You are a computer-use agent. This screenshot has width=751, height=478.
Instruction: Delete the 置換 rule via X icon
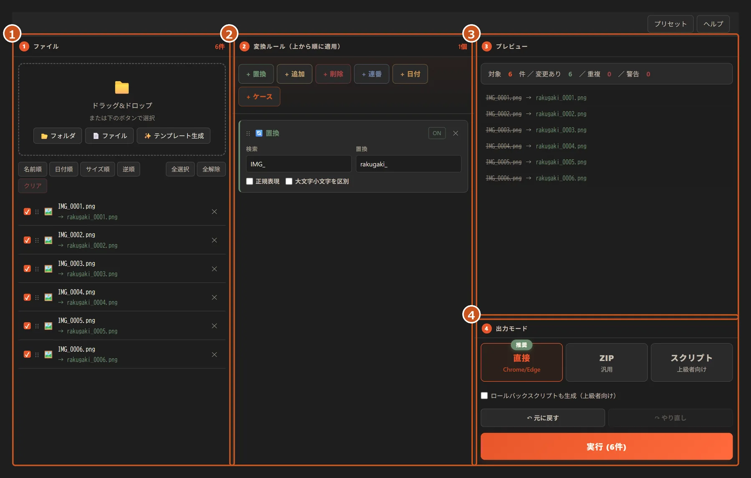456,133
